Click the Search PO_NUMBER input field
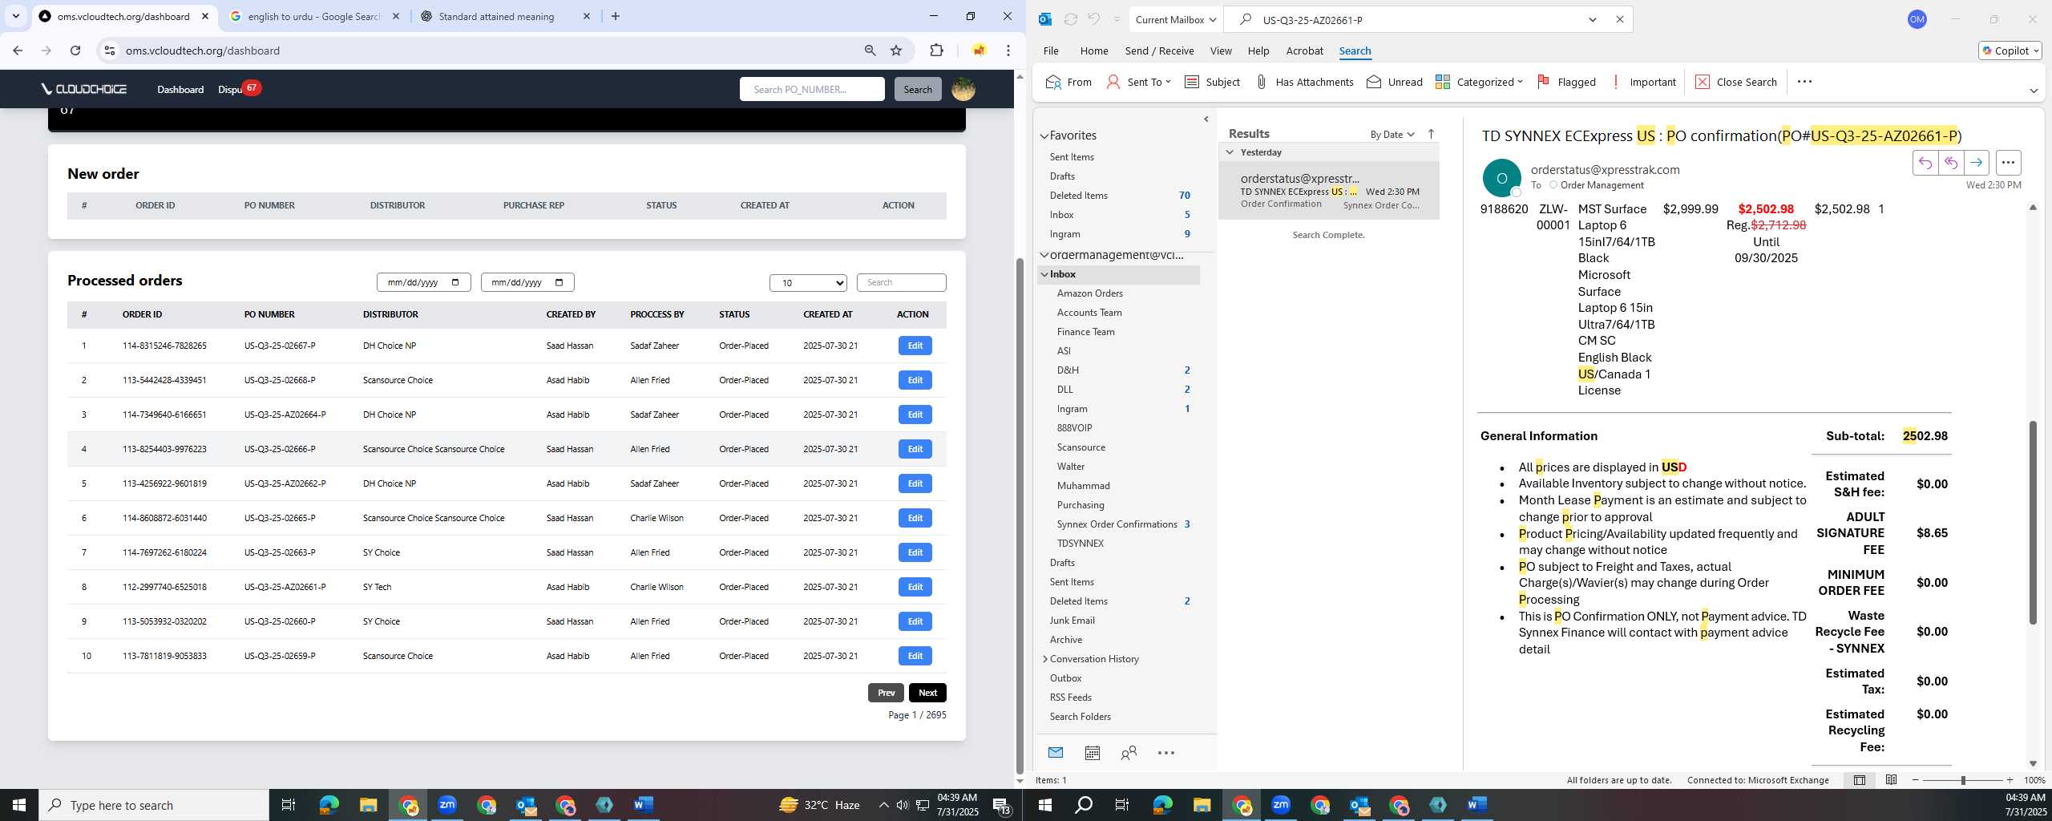Screen dimensions: 2052x821 coord(812,89)
